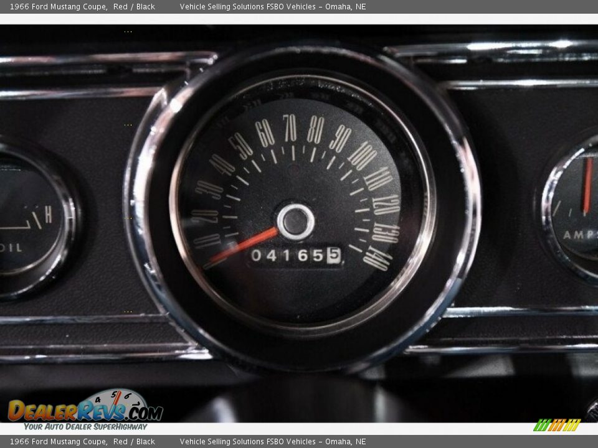Click the red needle of the AMPS gauge
598x448 pixels.
[587, 185]
